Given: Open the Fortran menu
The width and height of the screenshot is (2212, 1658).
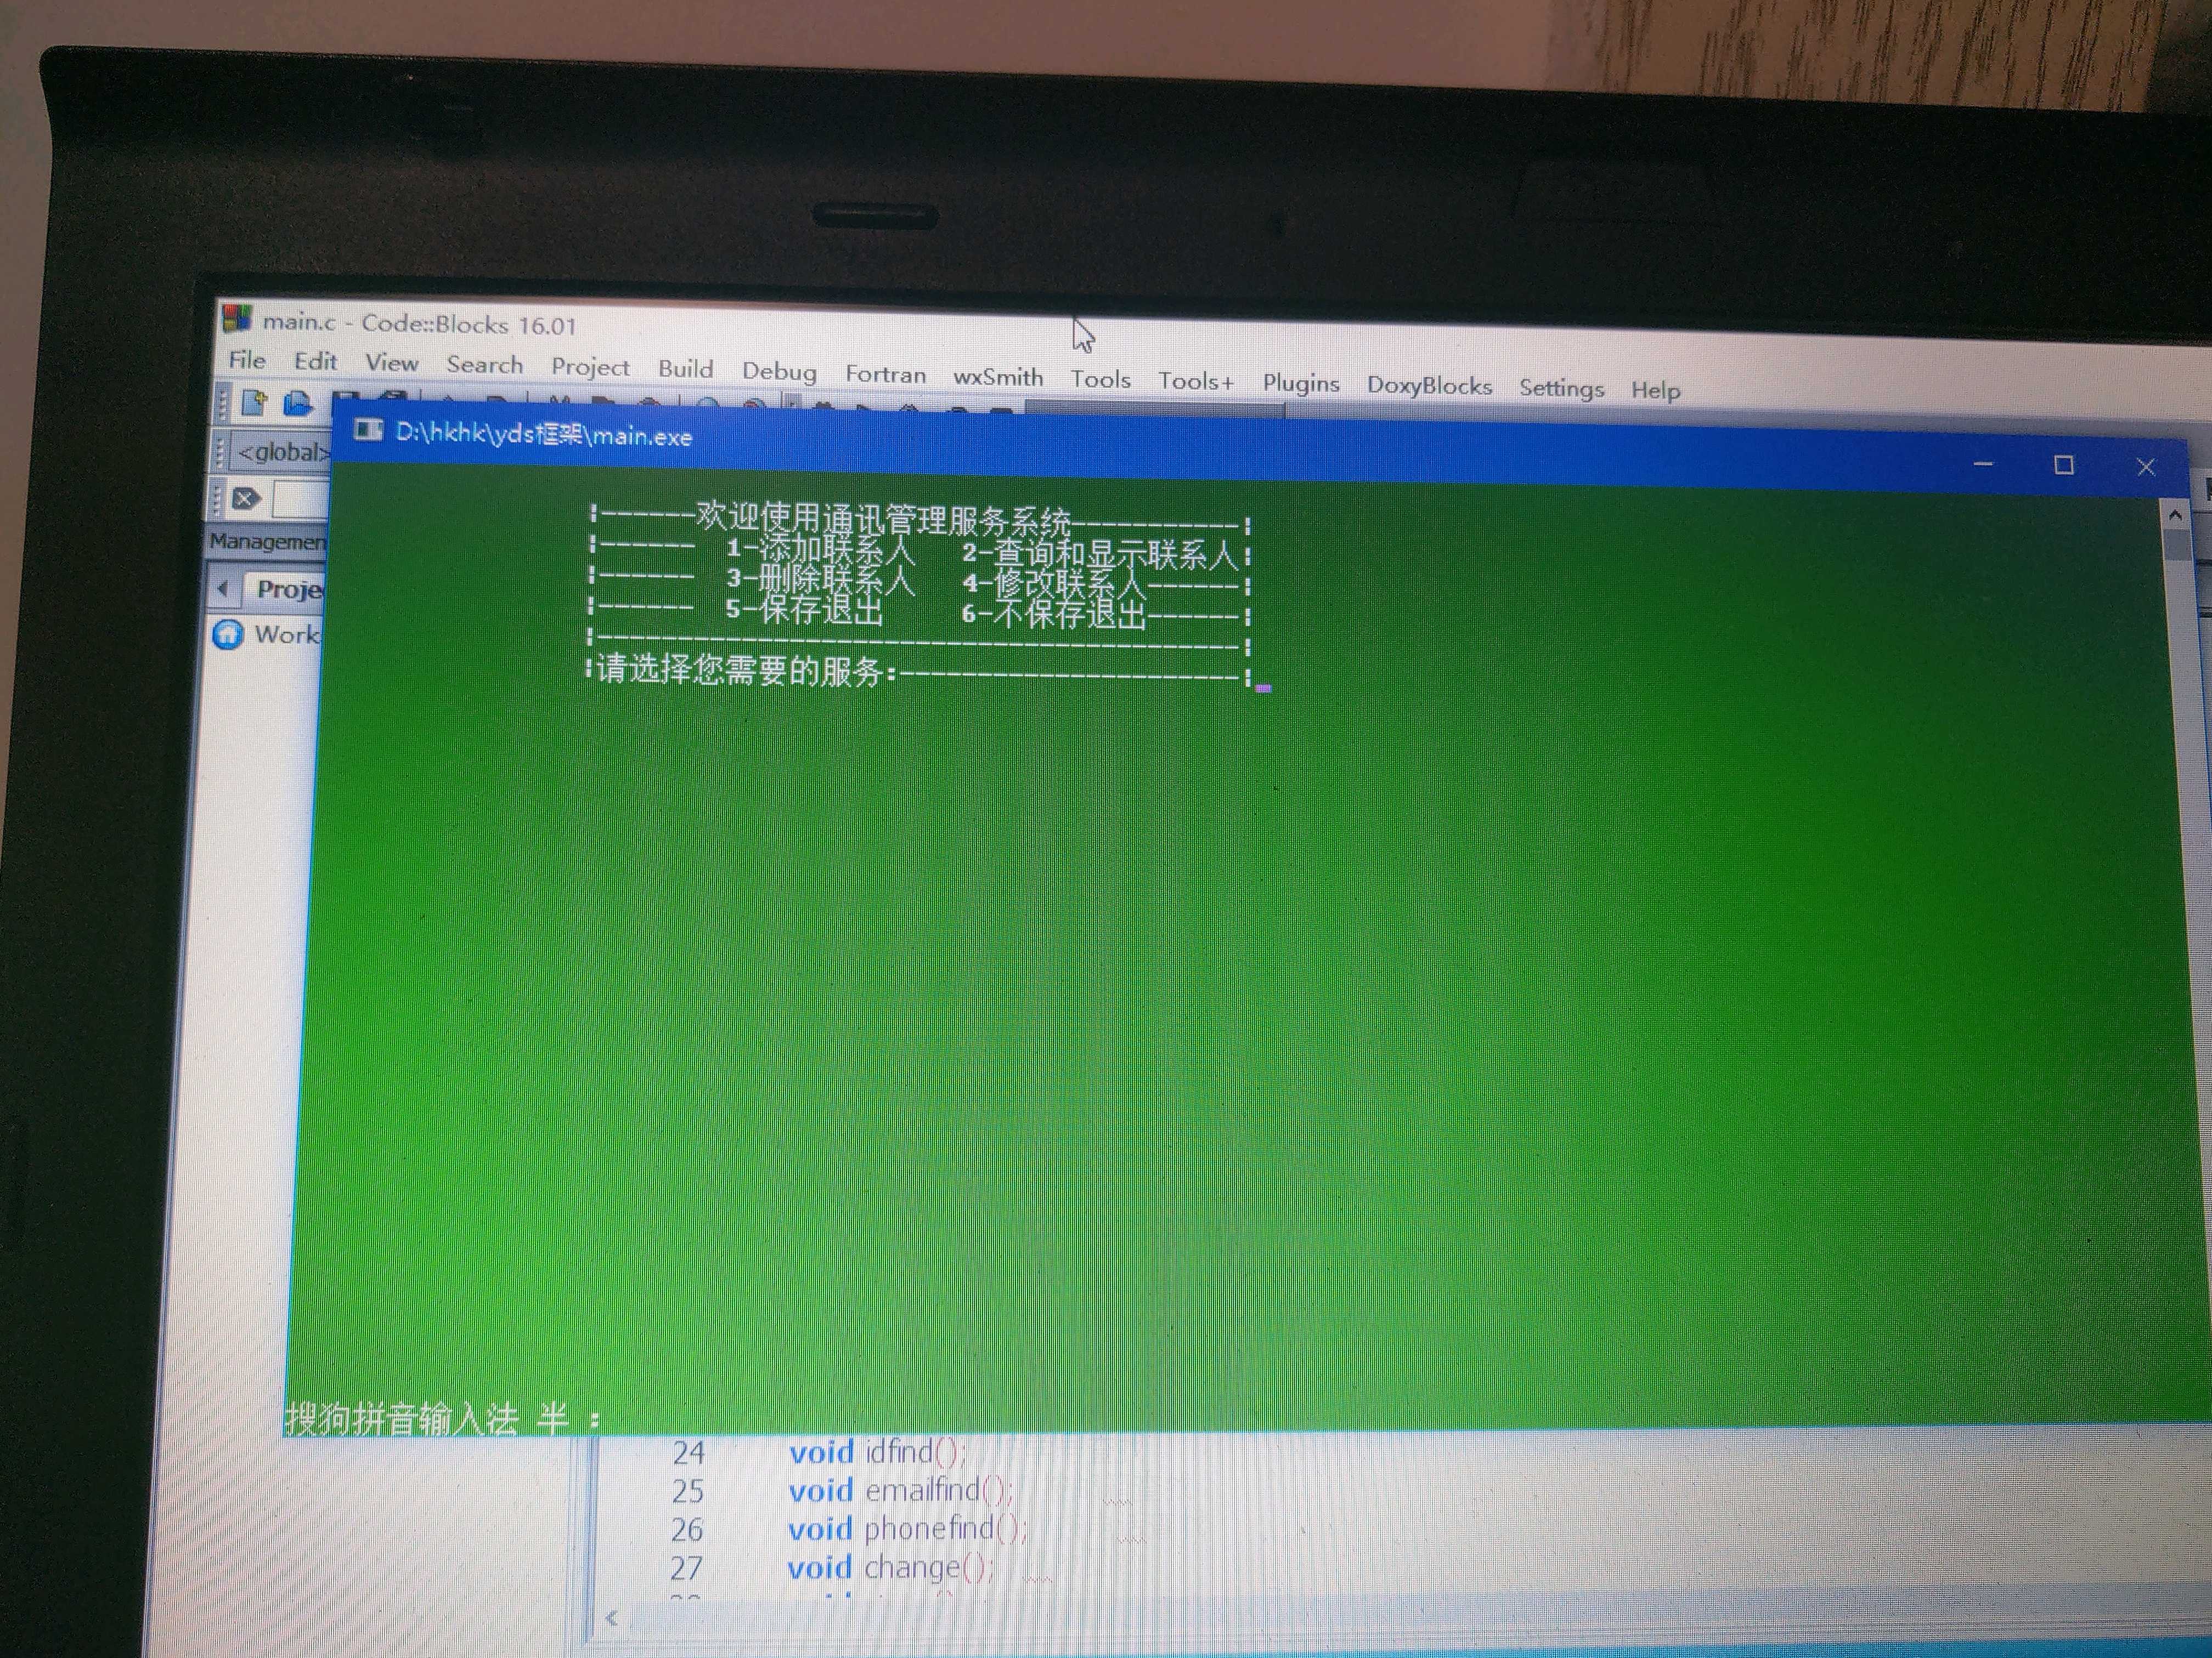Looking at the screenshot, I should coord(885,374).
